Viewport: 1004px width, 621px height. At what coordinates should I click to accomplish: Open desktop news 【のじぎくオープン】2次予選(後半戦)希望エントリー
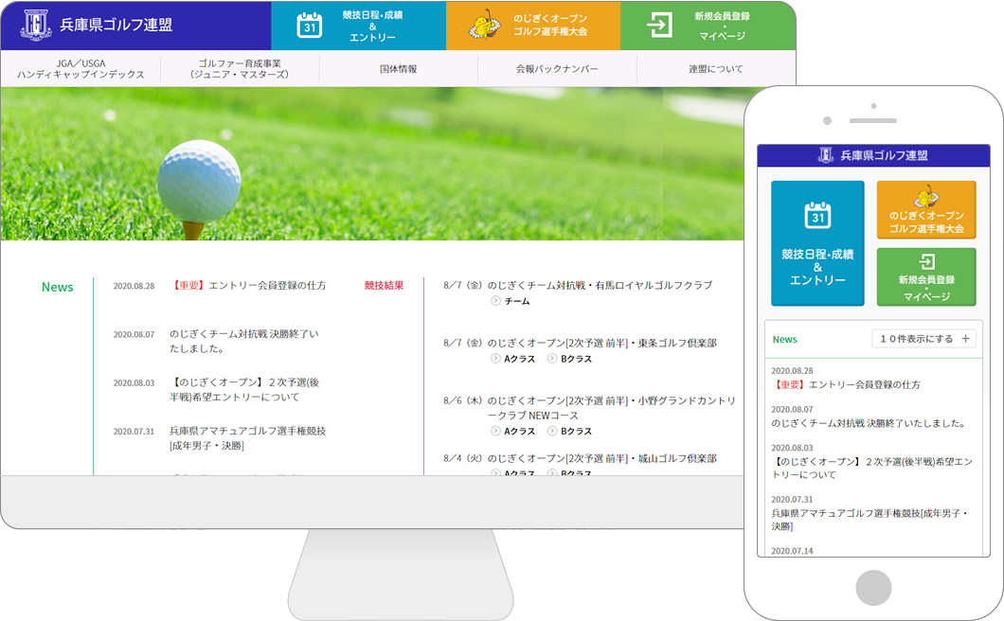(x=244, y=390)
